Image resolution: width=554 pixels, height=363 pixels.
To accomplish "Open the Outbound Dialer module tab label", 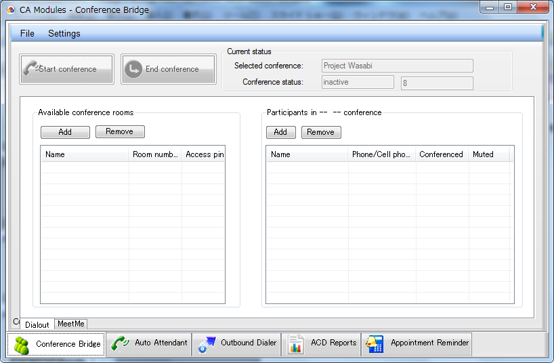I will point(249,343).
